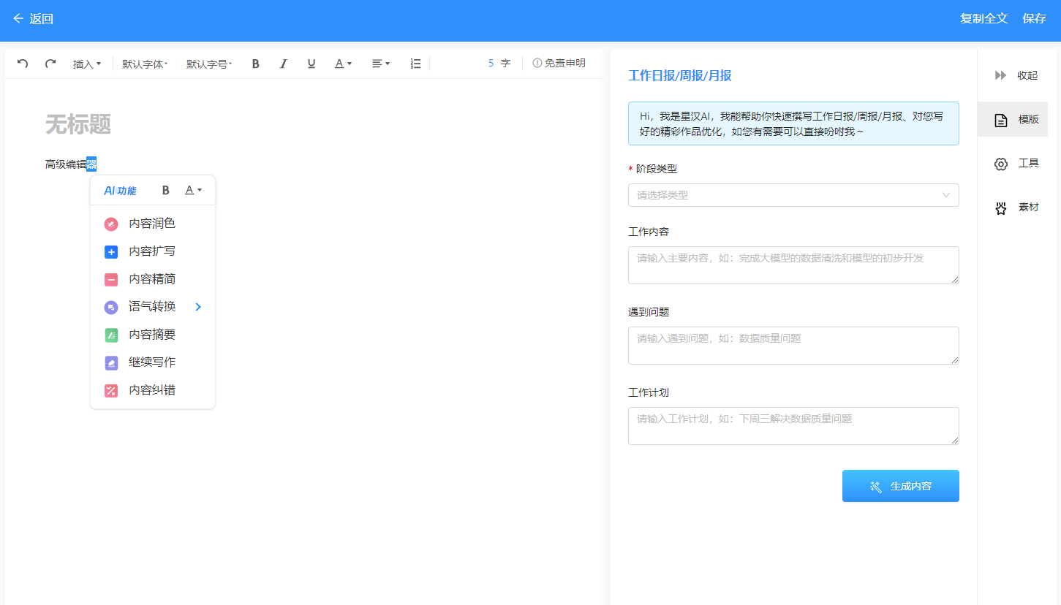This screenshot has height=605, width=1061.
Task: Click the 免责申明 disclaimer link
Action: tap(565, 63)
